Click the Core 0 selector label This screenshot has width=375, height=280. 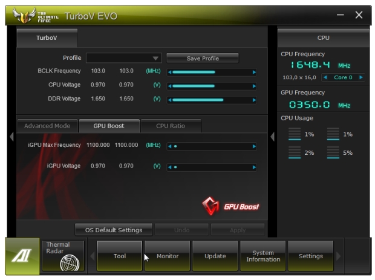click(343, 77)
